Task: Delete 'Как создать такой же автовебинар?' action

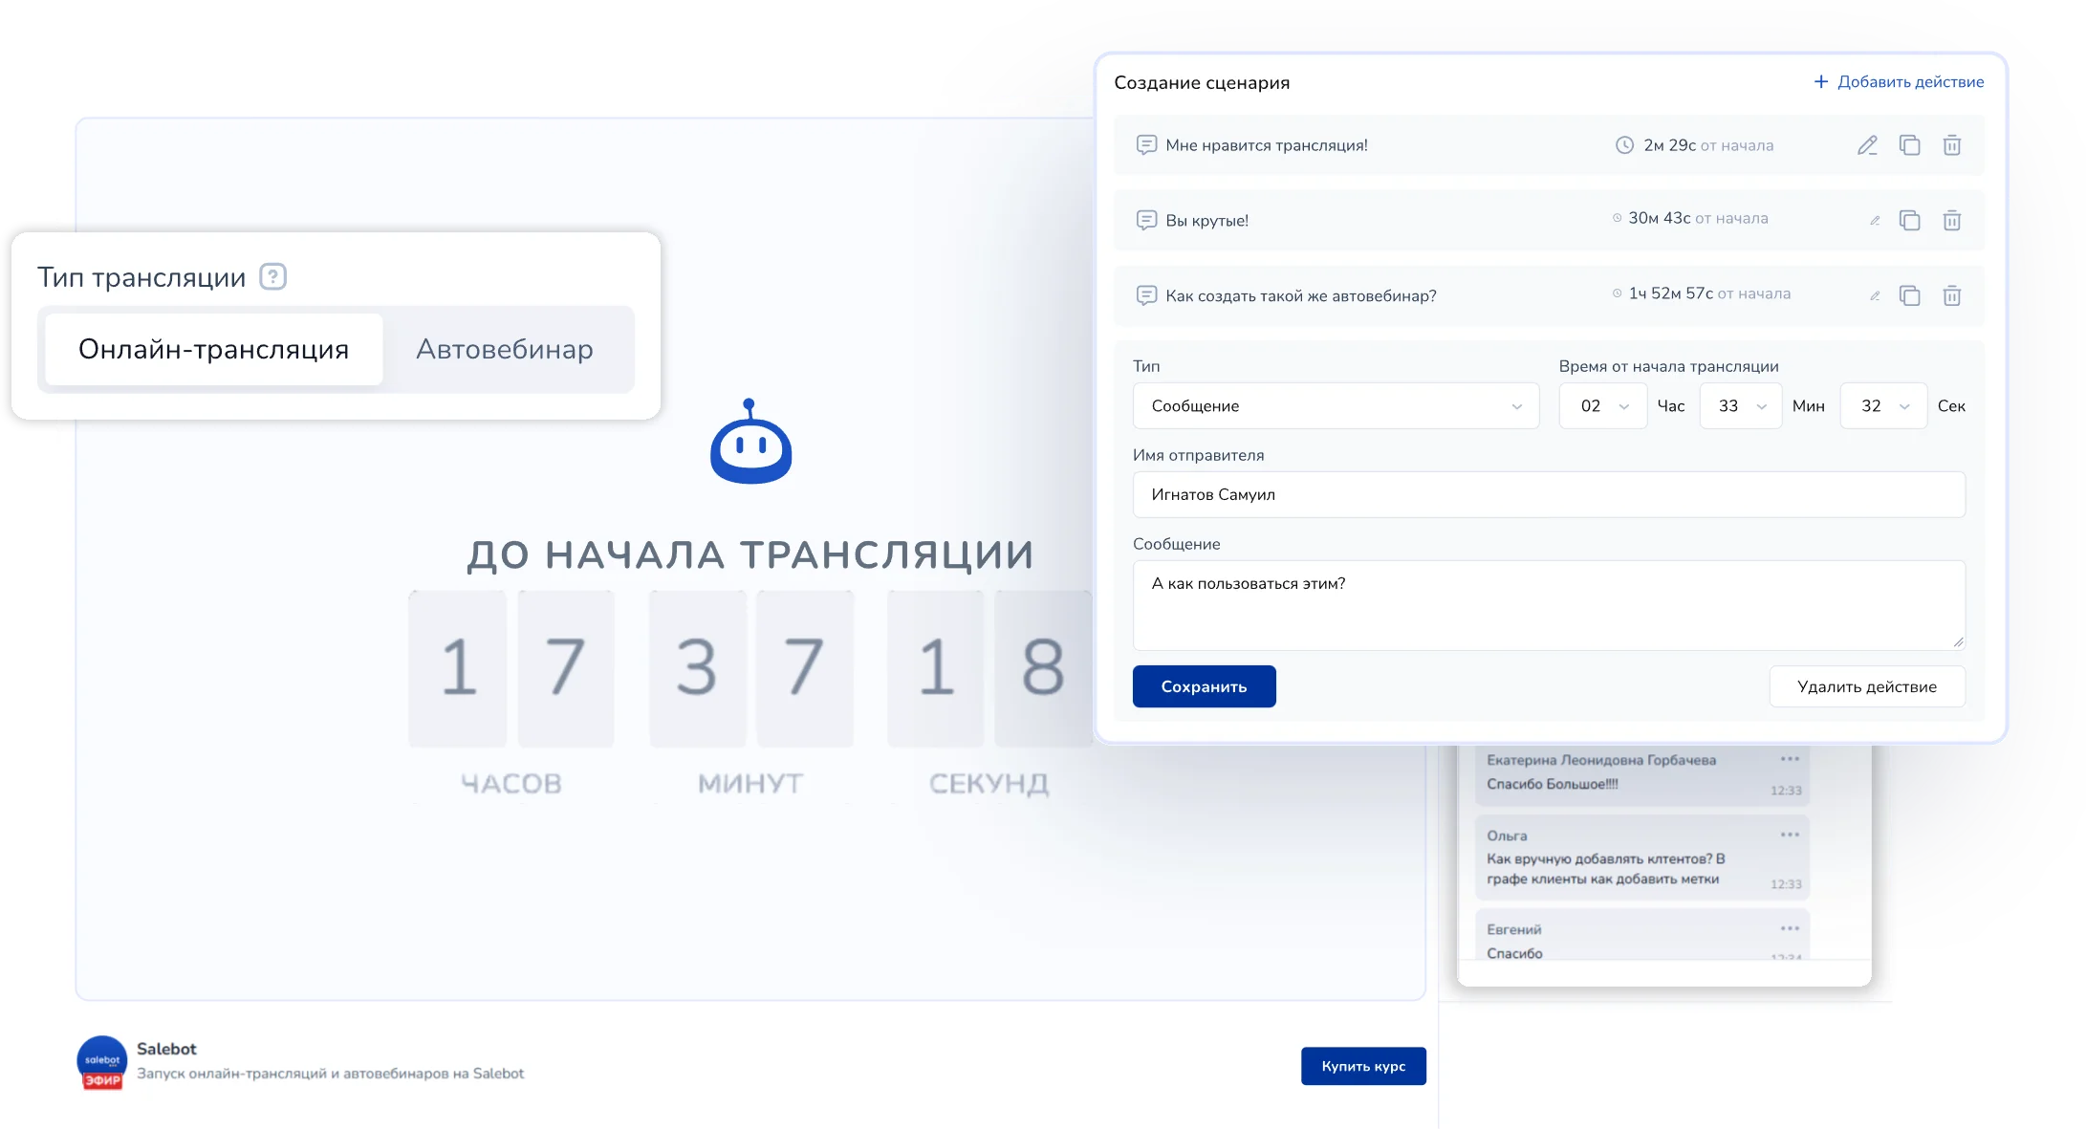Action: pos(1952,296)
